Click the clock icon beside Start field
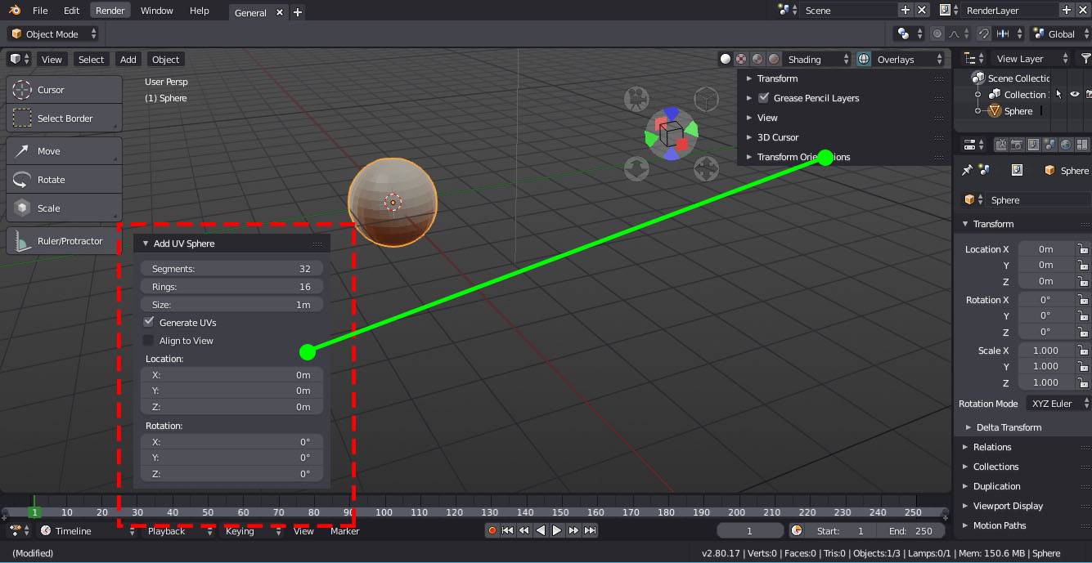 point(798,530)
